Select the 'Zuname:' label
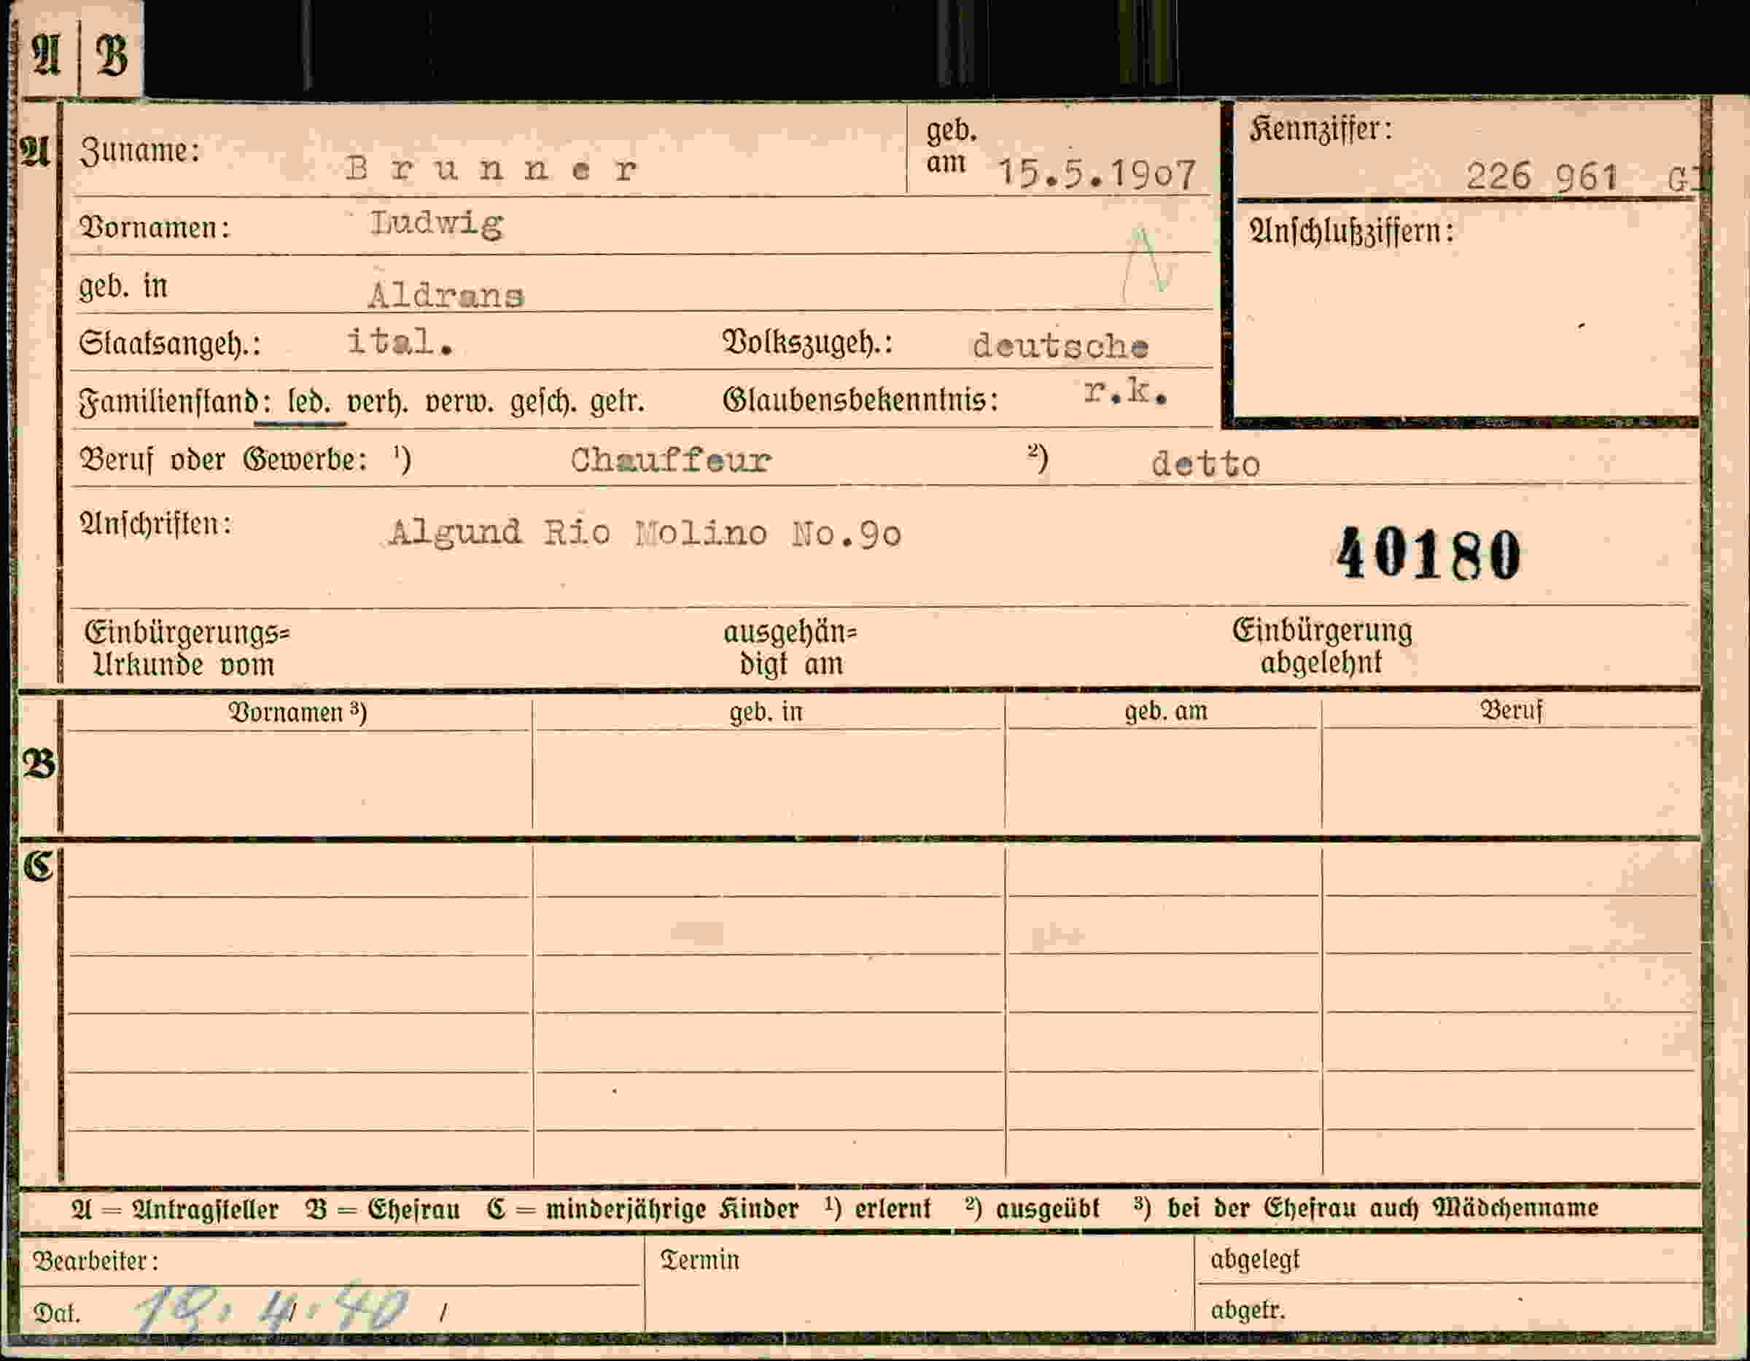The image size is (1750, 1361). coord(139,152)
